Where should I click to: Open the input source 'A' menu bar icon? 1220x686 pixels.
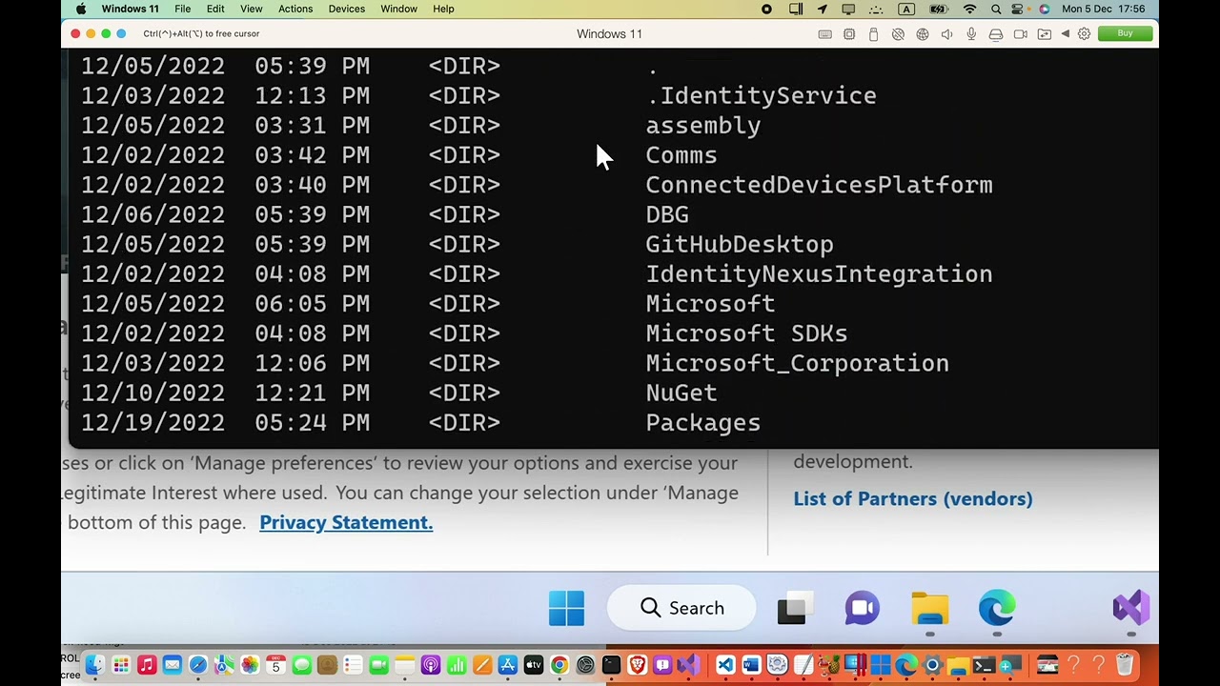906,9
